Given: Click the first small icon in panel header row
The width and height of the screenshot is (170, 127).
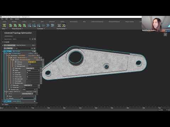Looking at the screenshot, I should pyautogui.click(x=30, y=39).
